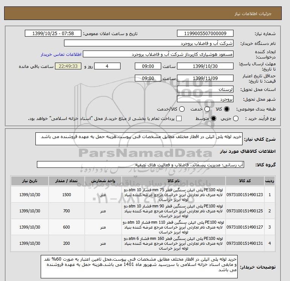
Task: Click quantity 600 in row 3
Action: (67, 227)
